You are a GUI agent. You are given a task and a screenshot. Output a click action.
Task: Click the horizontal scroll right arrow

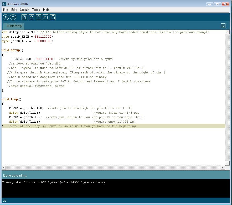223,168
